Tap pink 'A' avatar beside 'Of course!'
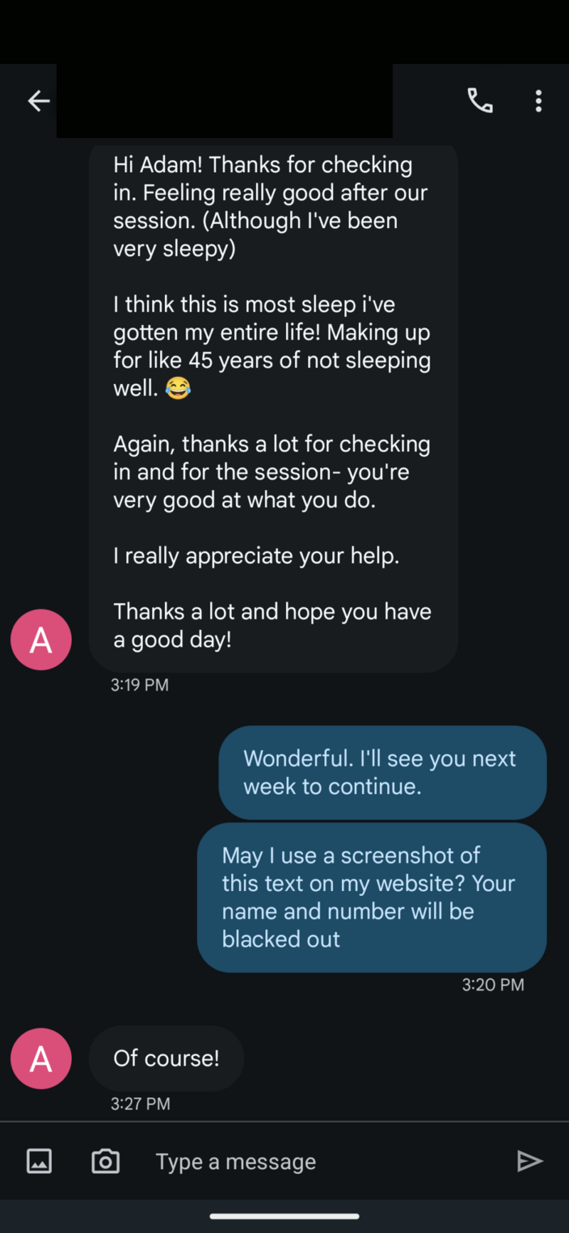 (x=41, y=1058)
